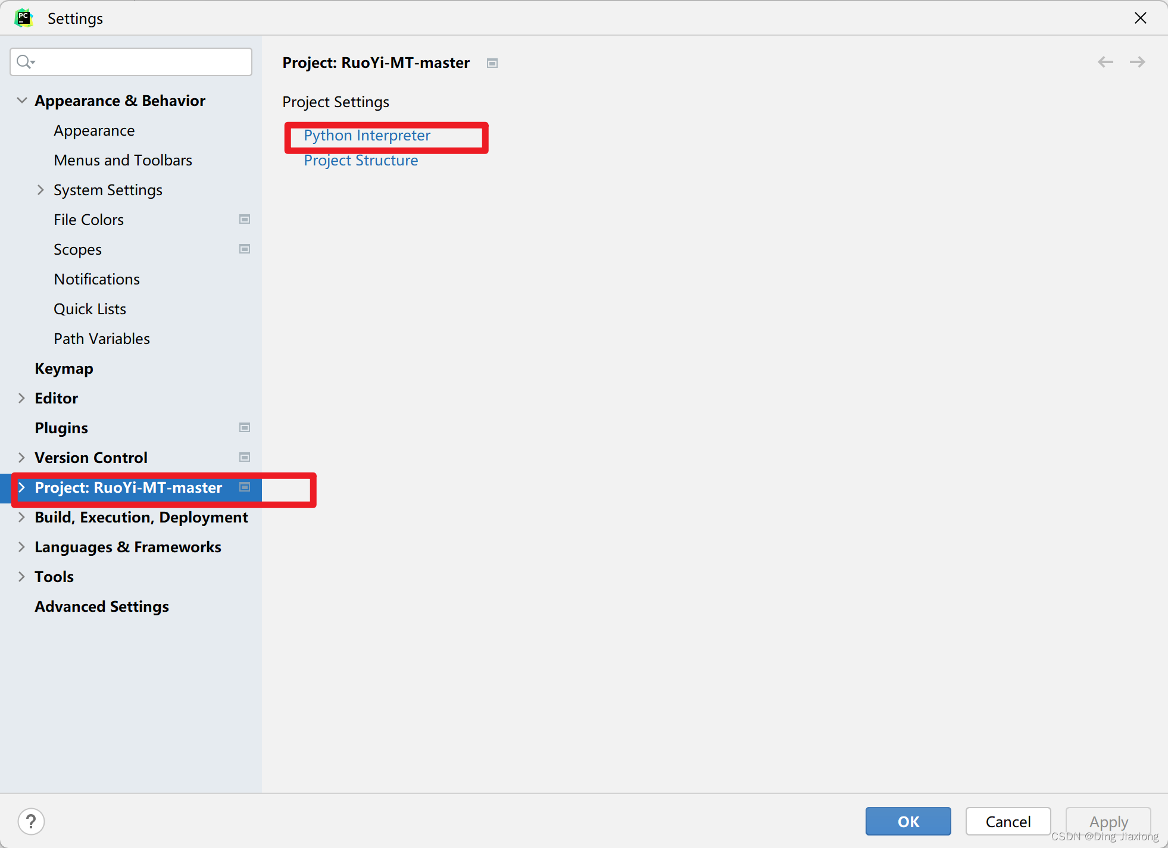This screenshot has height=848, width=1168.
Task: Select Version Control category
Action: 91,458
